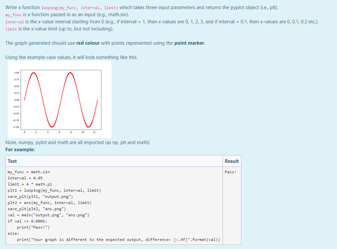Select the if val <= 0.0001 condition line
The width and height of the screenshot is (337, 249).
(x=27, y=221)
